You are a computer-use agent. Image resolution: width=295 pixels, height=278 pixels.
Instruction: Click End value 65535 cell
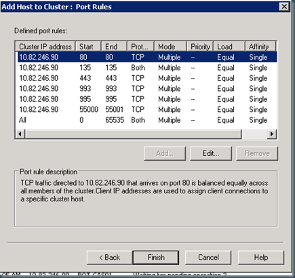coord(115,120)
